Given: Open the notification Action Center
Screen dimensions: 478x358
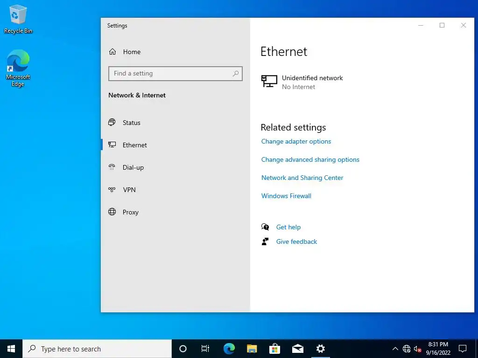Looking at the screenshot, I should tap(463, 349).
